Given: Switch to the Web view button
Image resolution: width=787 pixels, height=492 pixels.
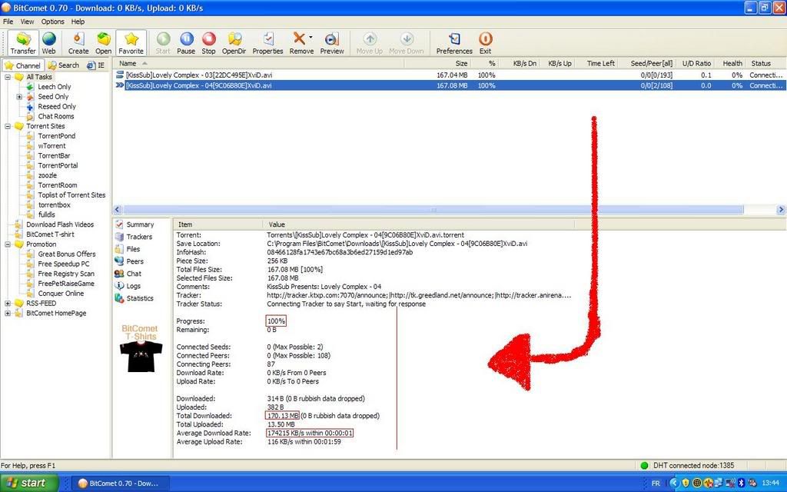Looking at the screenshot, I should coord(48,43).
